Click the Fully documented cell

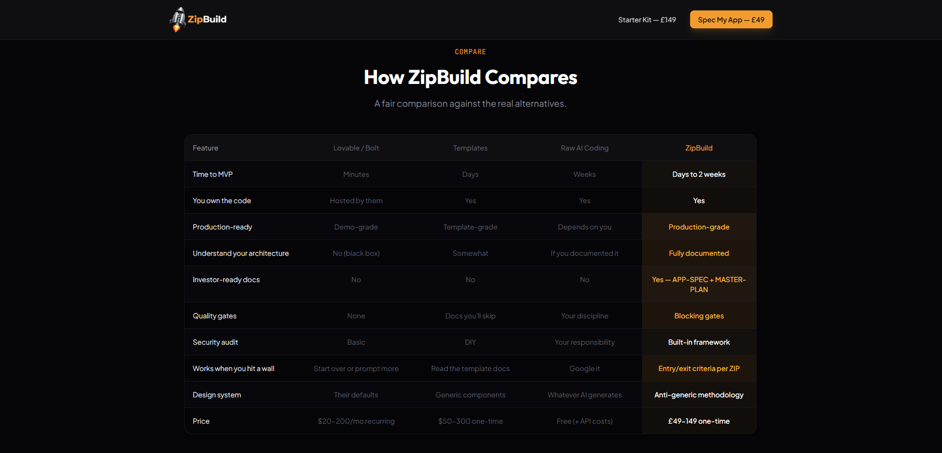tap(699, 253)
